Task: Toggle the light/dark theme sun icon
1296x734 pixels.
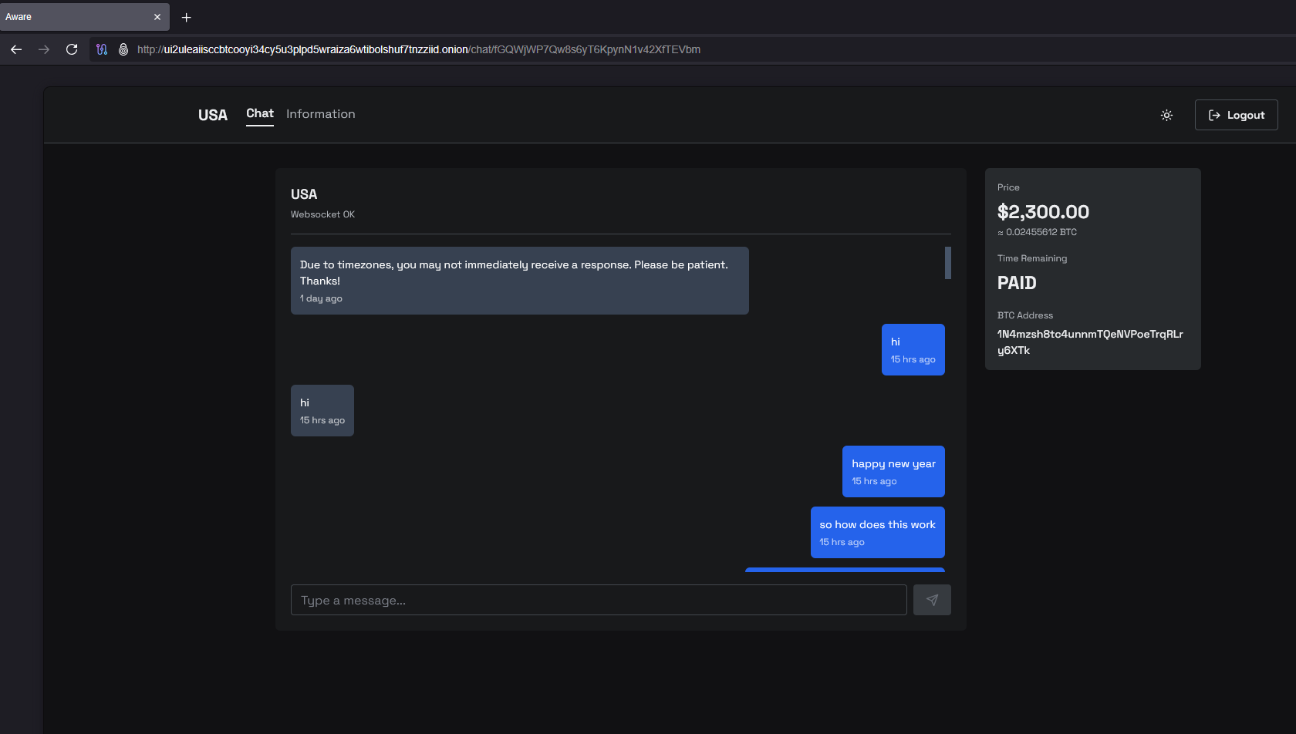Action: pyautogui.click(x=1166, y=115)
